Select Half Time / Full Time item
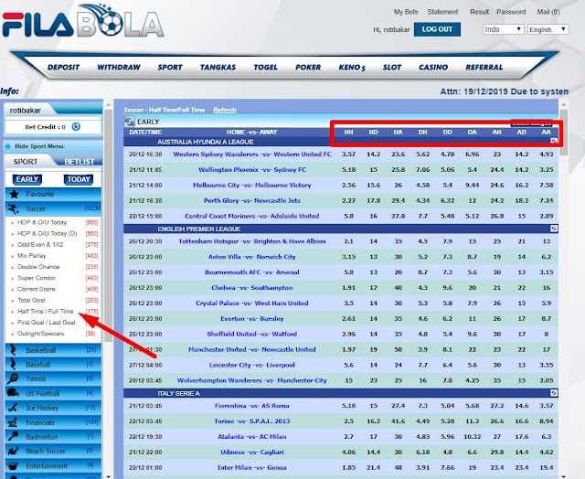Image resolution: width=585 pixels, height=479 pixels. (x=46, y=311)
